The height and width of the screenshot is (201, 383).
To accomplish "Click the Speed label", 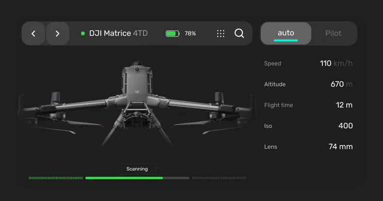I will click(272, 63).
